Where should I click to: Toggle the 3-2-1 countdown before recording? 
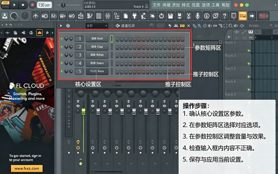point(54,16)
